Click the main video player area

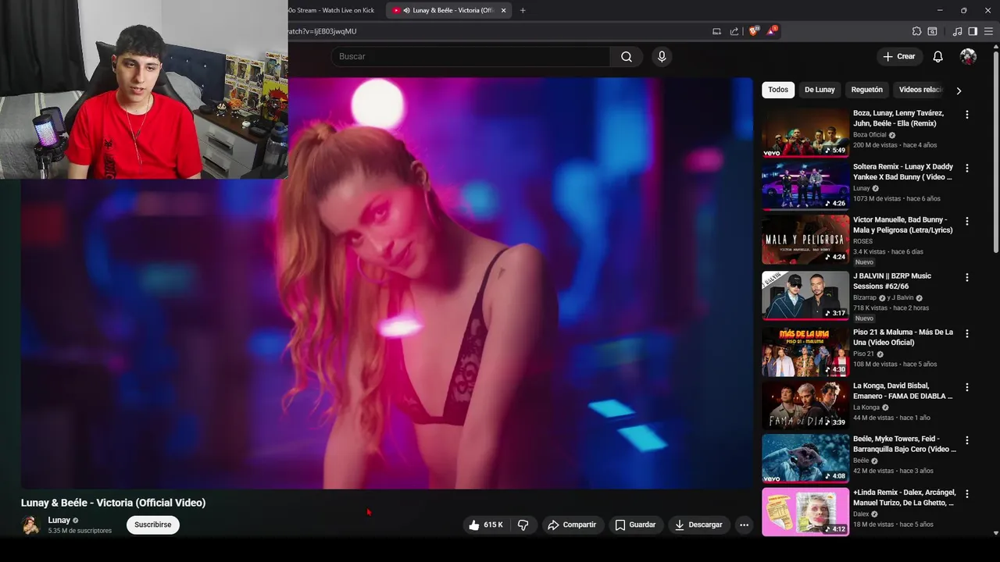(387, 283)
